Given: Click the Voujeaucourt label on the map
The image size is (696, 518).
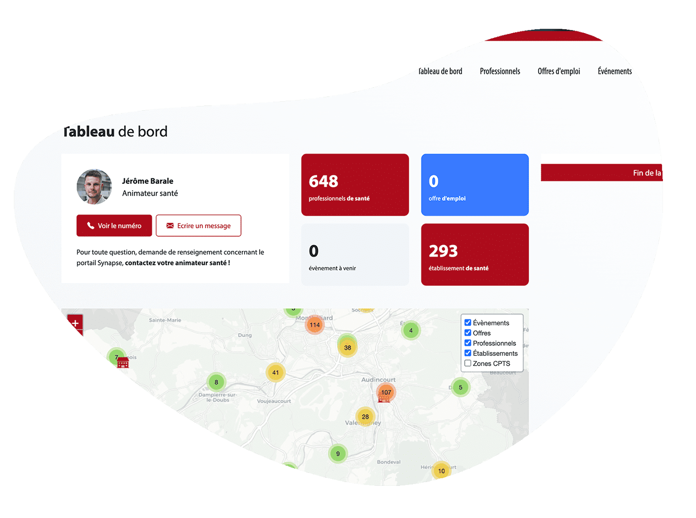Looking at the screenshot, I should [274, 401].
